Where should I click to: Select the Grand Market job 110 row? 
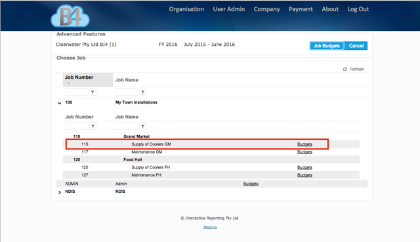[211, 136]
